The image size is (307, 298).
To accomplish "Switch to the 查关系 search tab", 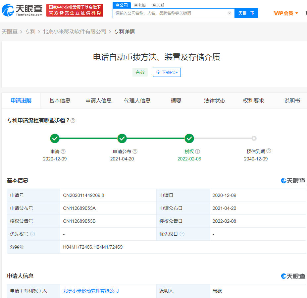I will [158, 5].
